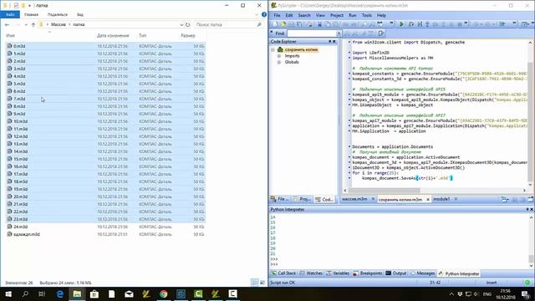Expand the Imports node in Code Explorer
The height and width of the screenshot is (301, 535).
278,56
